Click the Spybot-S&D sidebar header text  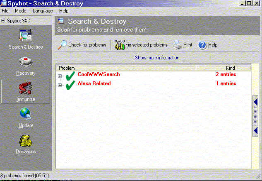pos(19,21)
